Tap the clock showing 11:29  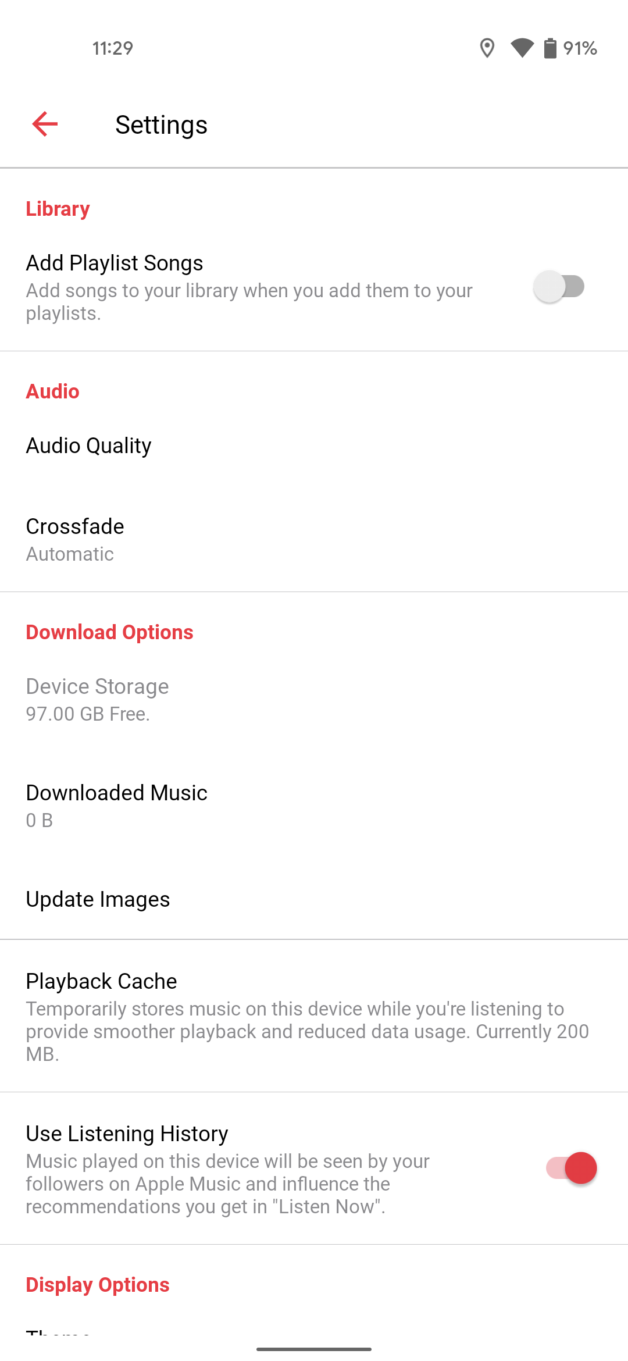(x=113, y=48)
